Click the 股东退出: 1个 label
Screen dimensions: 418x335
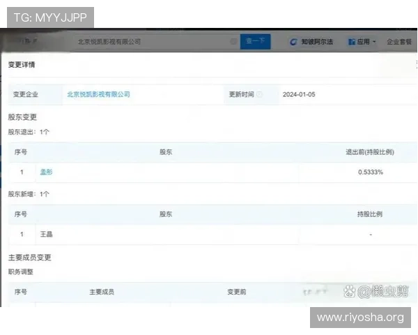pos(29,132)
